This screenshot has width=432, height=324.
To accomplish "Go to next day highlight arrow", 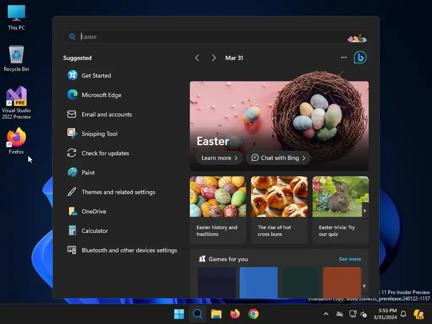I will 214,58.
